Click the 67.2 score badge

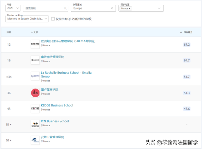(x=187, y=45)
